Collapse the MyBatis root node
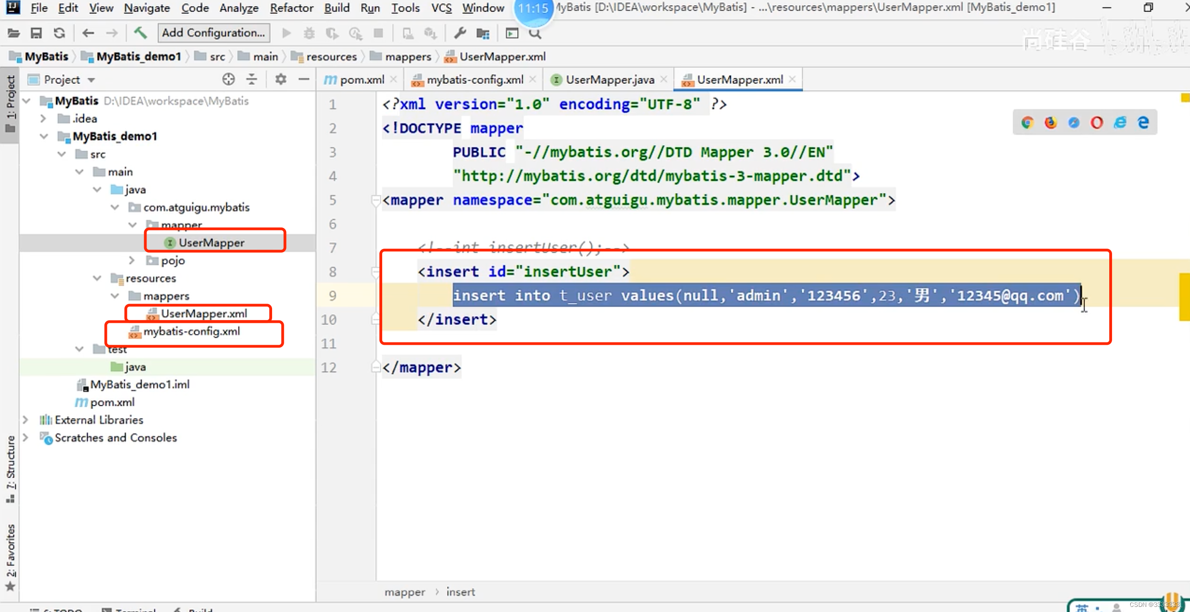1190x612 pixels. 27,101
